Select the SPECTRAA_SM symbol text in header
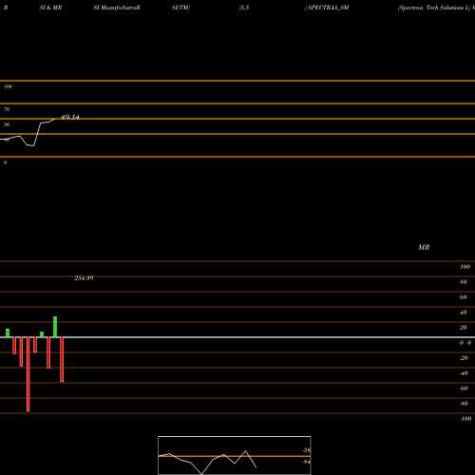 [328, 8]
